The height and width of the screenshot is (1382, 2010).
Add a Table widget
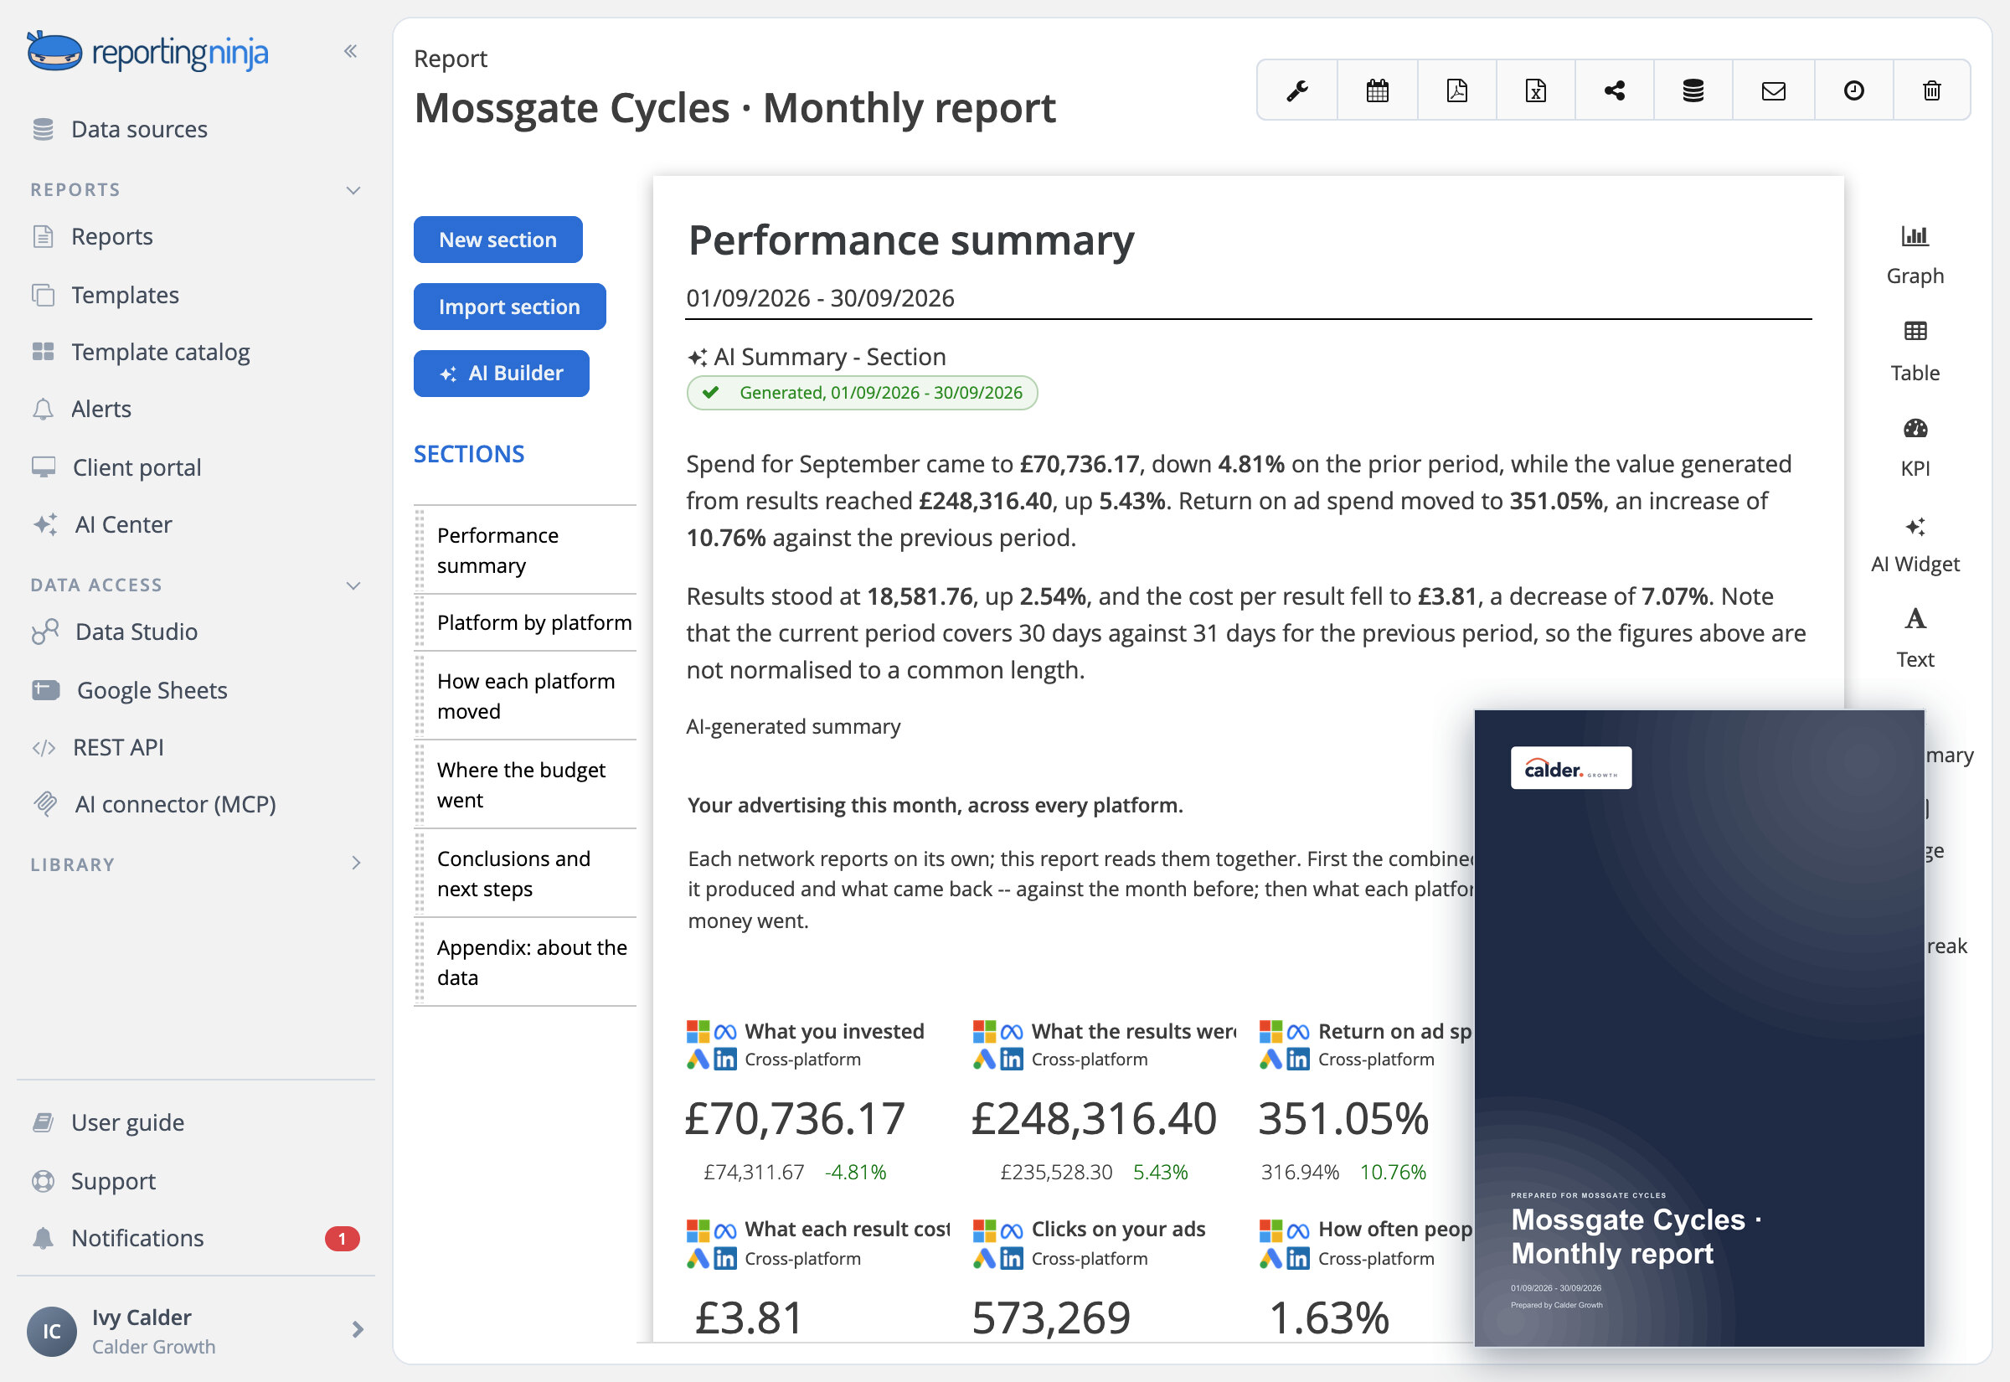tap(1914, 352)
